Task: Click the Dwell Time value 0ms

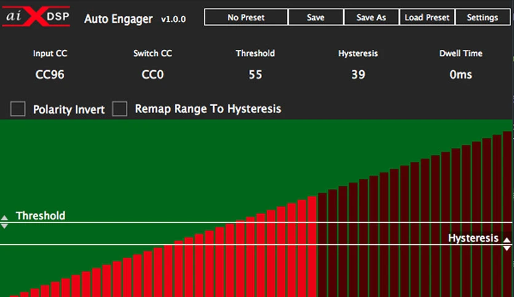Action: click(461, 75)
